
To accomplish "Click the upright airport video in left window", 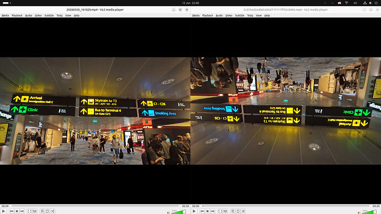I will click(95, 111).
